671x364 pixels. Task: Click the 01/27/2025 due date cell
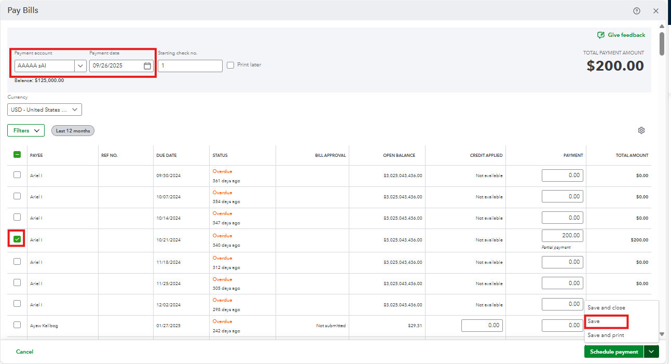(169, 326)
